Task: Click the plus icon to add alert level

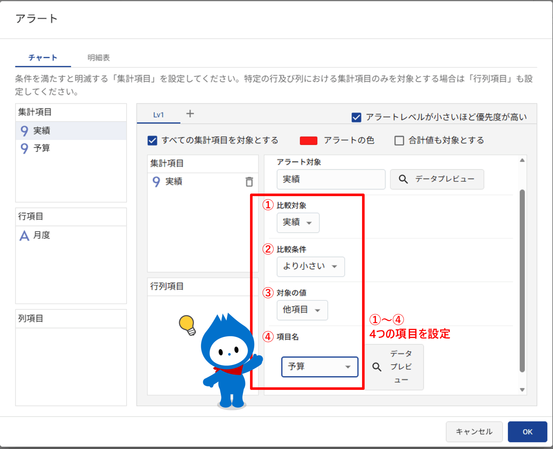Action: (x=190, y=114)
